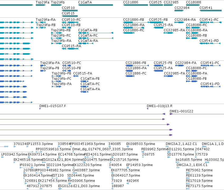The height and width of the screenshot is (190, 224).
Task: Select the CG31886-RB transcript
Action: point(136,22)
